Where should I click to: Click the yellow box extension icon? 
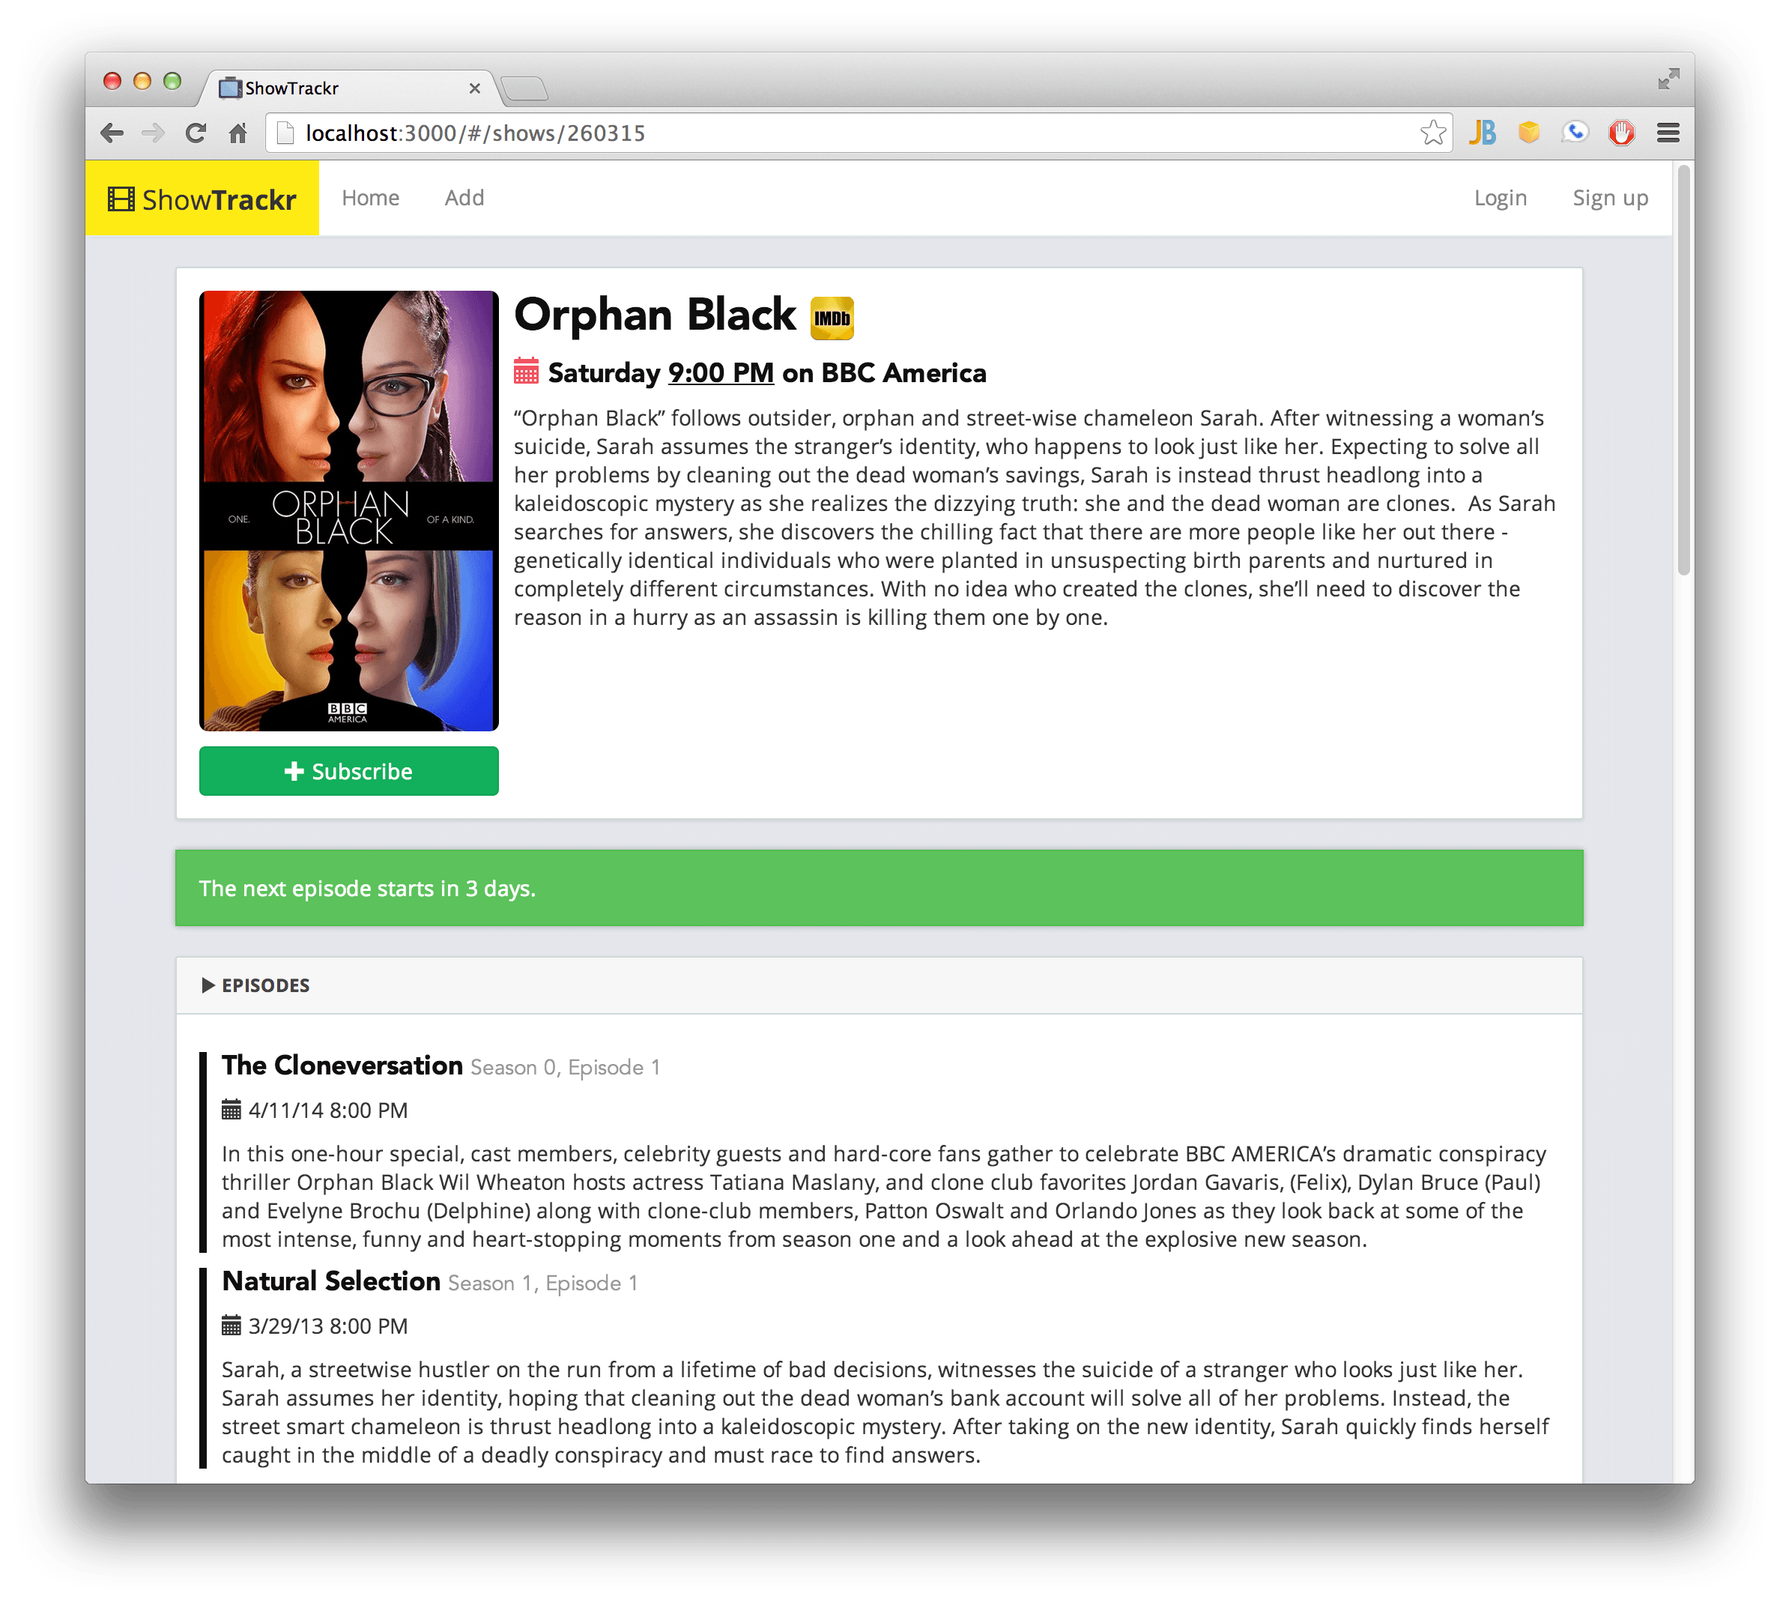point(1529,133)
